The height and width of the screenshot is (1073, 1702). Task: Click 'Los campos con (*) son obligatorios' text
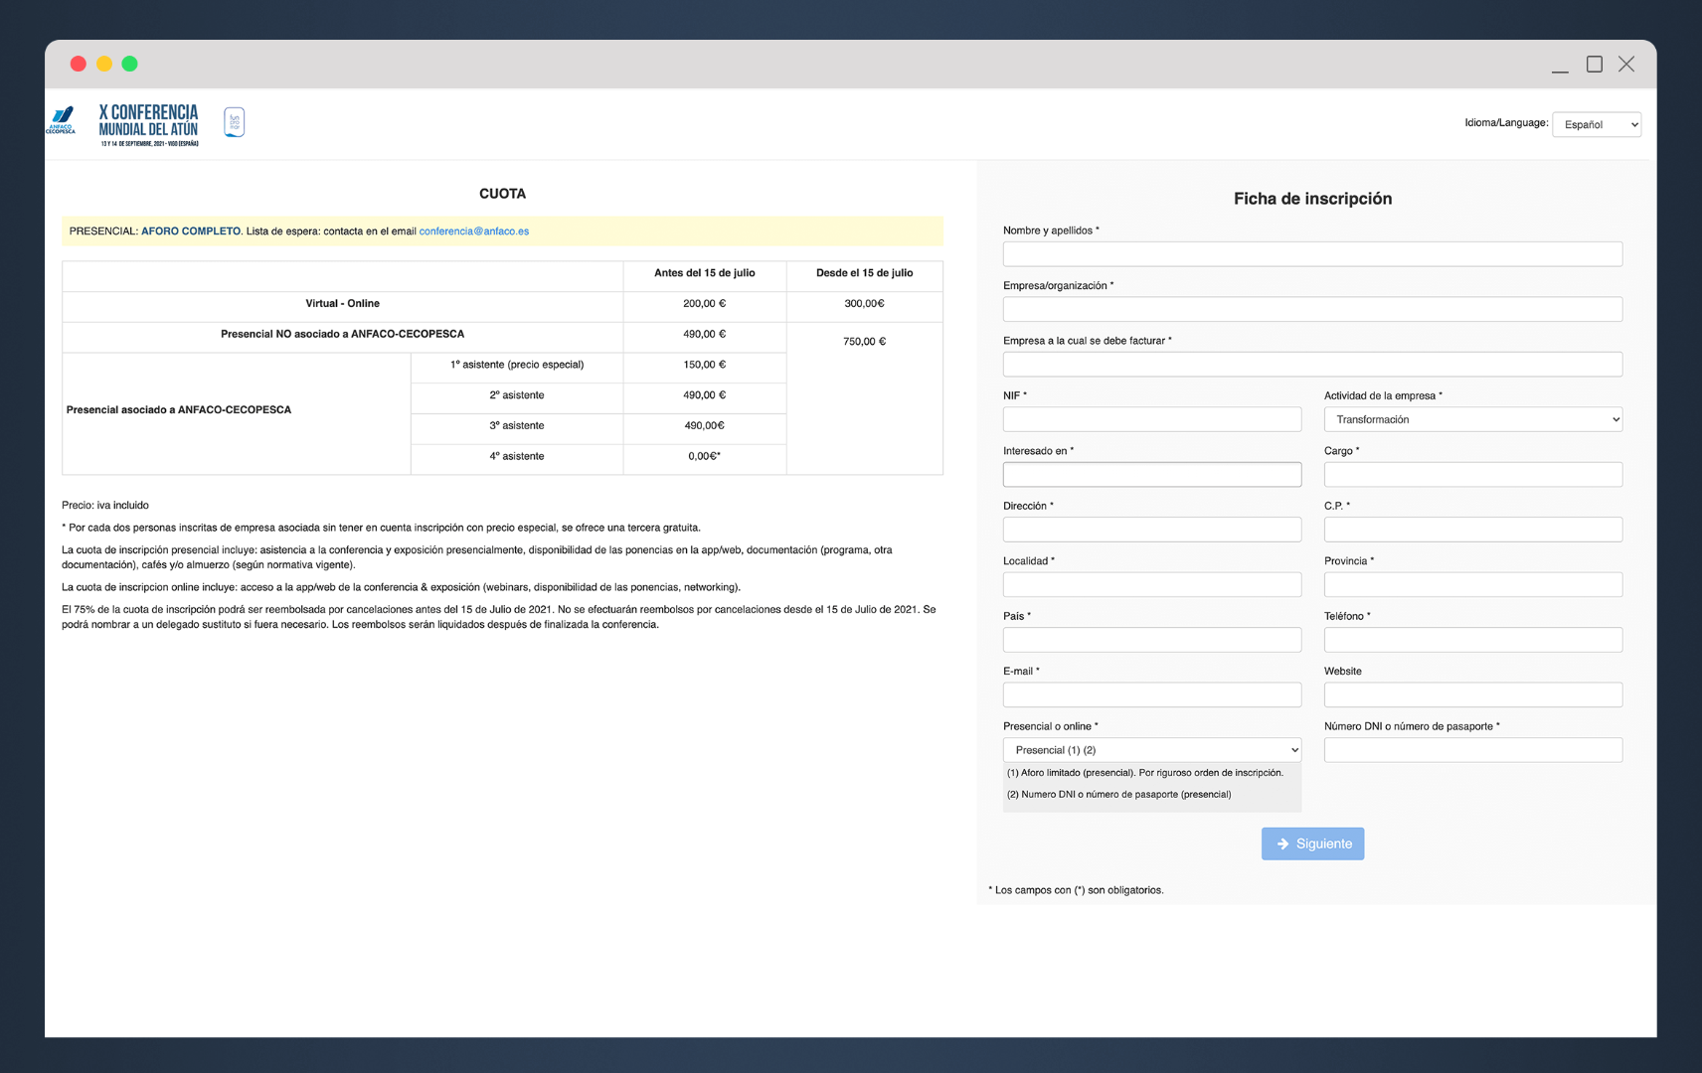coord(1076,890)
